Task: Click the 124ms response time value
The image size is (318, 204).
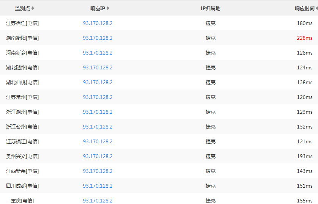Action: tap(305, 67)
